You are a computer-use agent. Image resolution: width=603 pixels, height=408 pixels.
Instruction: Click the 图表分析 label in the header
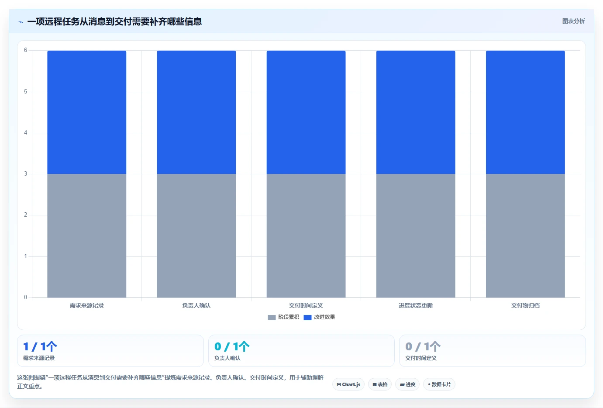pos(573,21)
